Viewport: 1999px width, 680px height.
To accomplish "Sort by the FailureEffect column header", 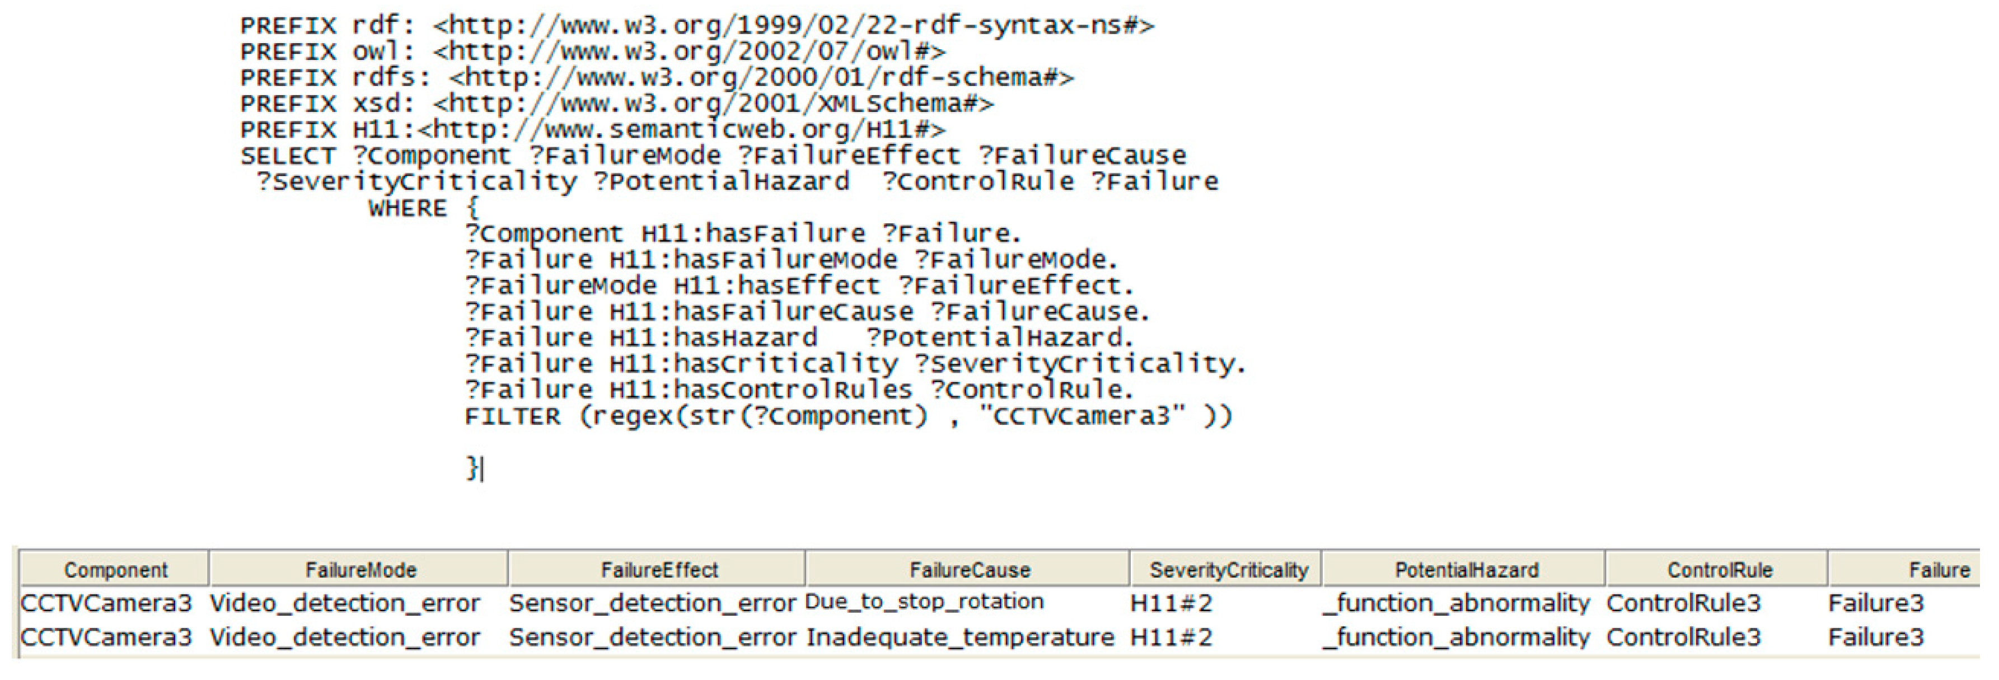I will coord(659,570).
